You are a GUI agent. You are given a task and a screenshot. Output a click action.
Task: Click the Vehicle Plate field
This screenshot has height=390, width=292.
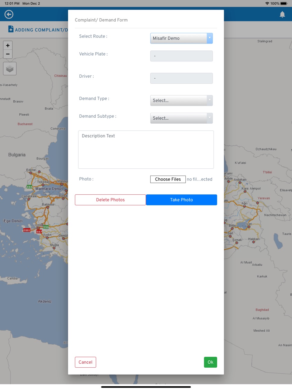181,56
